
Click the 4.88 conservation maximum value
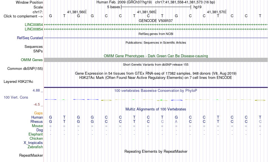(x=36, y=90)
